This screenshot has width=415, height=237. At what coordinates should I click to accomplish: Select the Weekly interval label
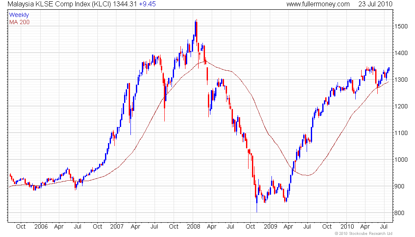pos(19,15)
